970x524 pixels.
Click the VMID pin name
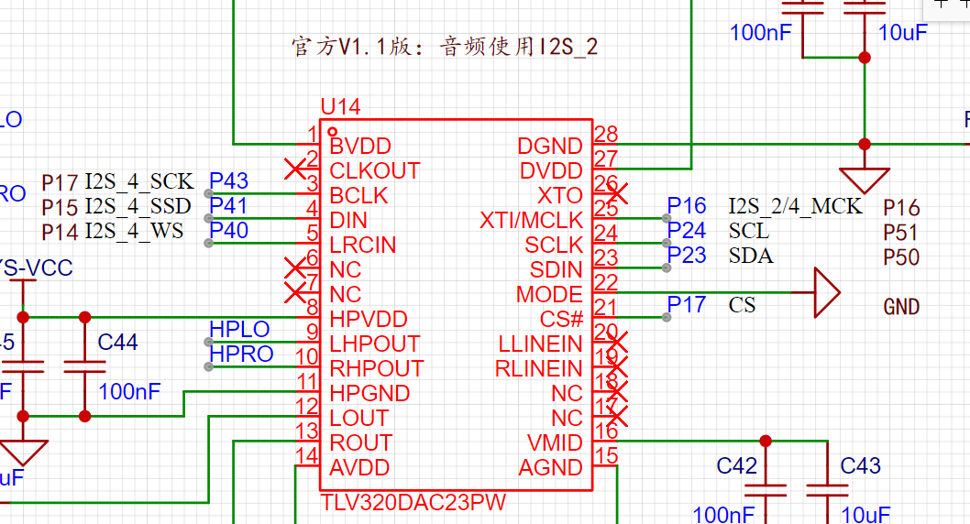point(555,442)
